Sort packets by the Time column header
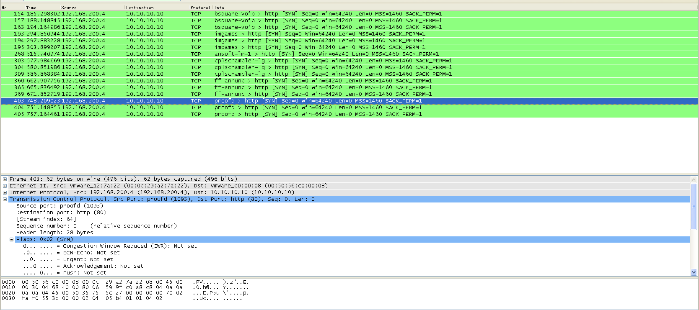The width and height of the screenshot is (699, 310). coord(43,8)
